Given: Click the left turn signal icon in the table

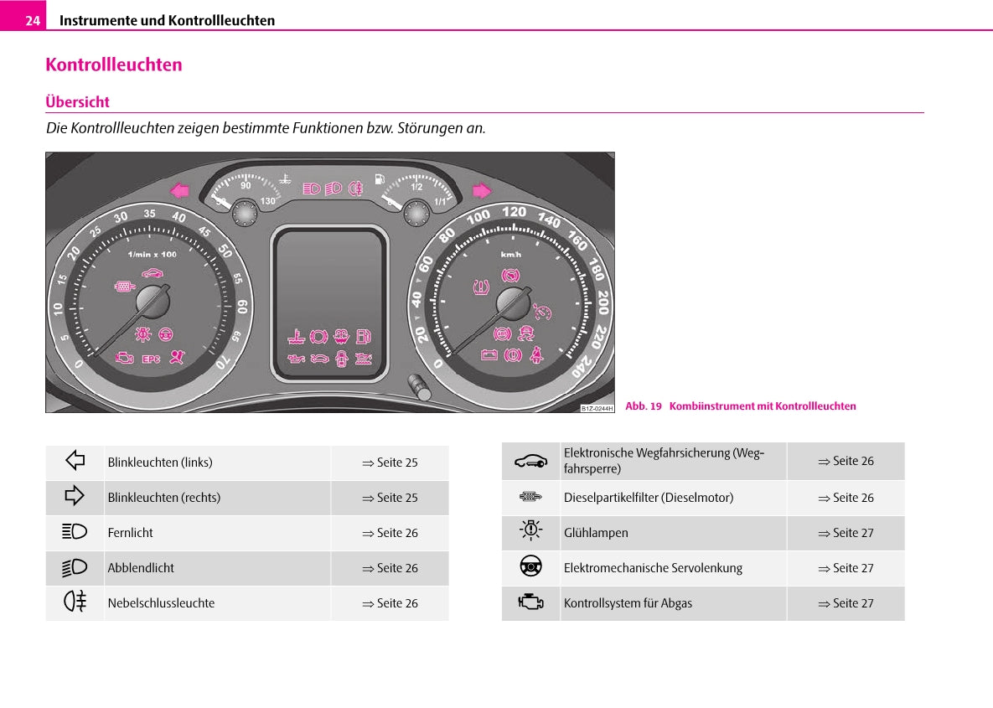Looking at the screenshot, I should tap(75, 461).
